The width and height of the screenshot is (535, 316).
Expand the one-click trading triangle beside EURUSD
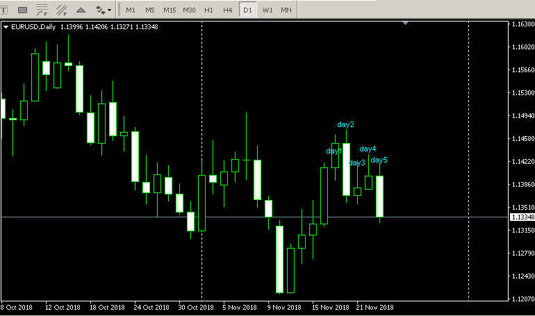pyautogui.click(x=6, y=27)
